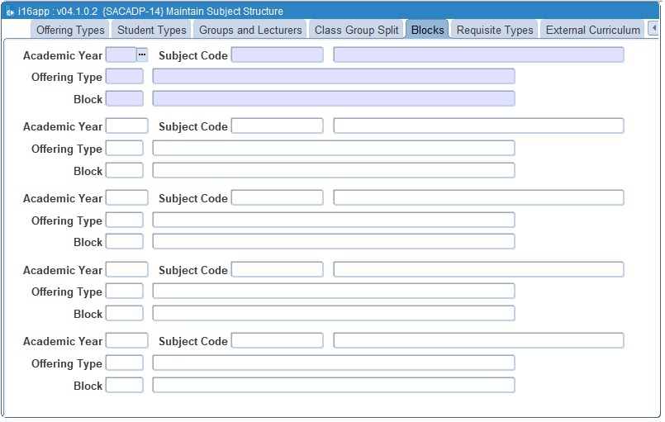This screenshot has height=422, width=665.
Task: Focus the first row Subject Code field
Action: [x=277, y=55]
